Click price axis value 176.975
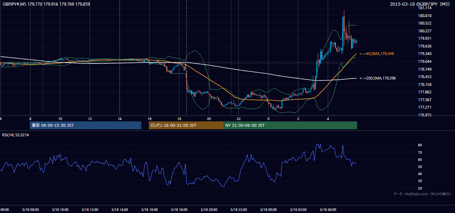The image size is (455, 213). click(425, 115)
